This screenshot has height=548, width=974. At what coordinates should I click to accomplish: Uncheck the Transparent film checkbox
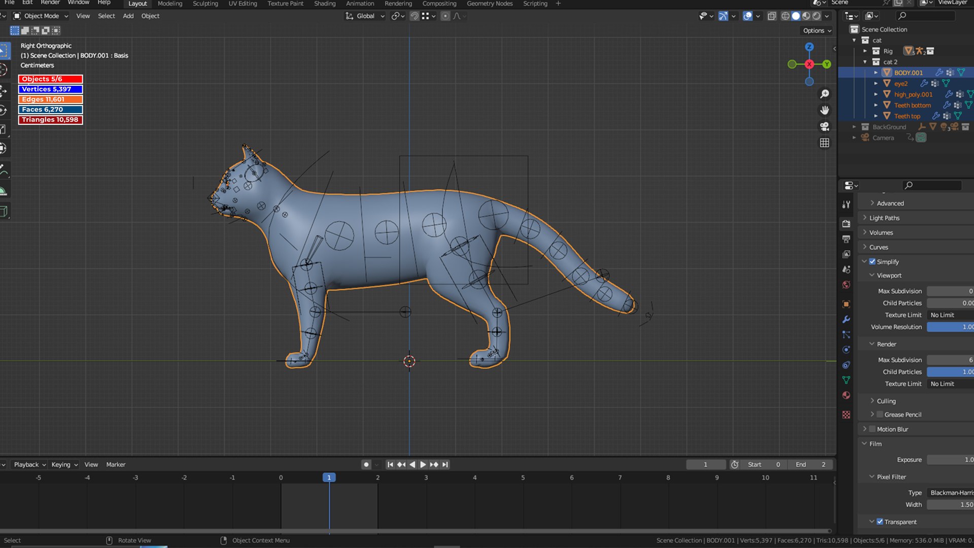tap(880, 522)
